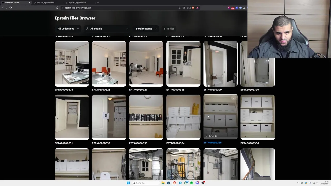Go back to previous page

point(3,8)
